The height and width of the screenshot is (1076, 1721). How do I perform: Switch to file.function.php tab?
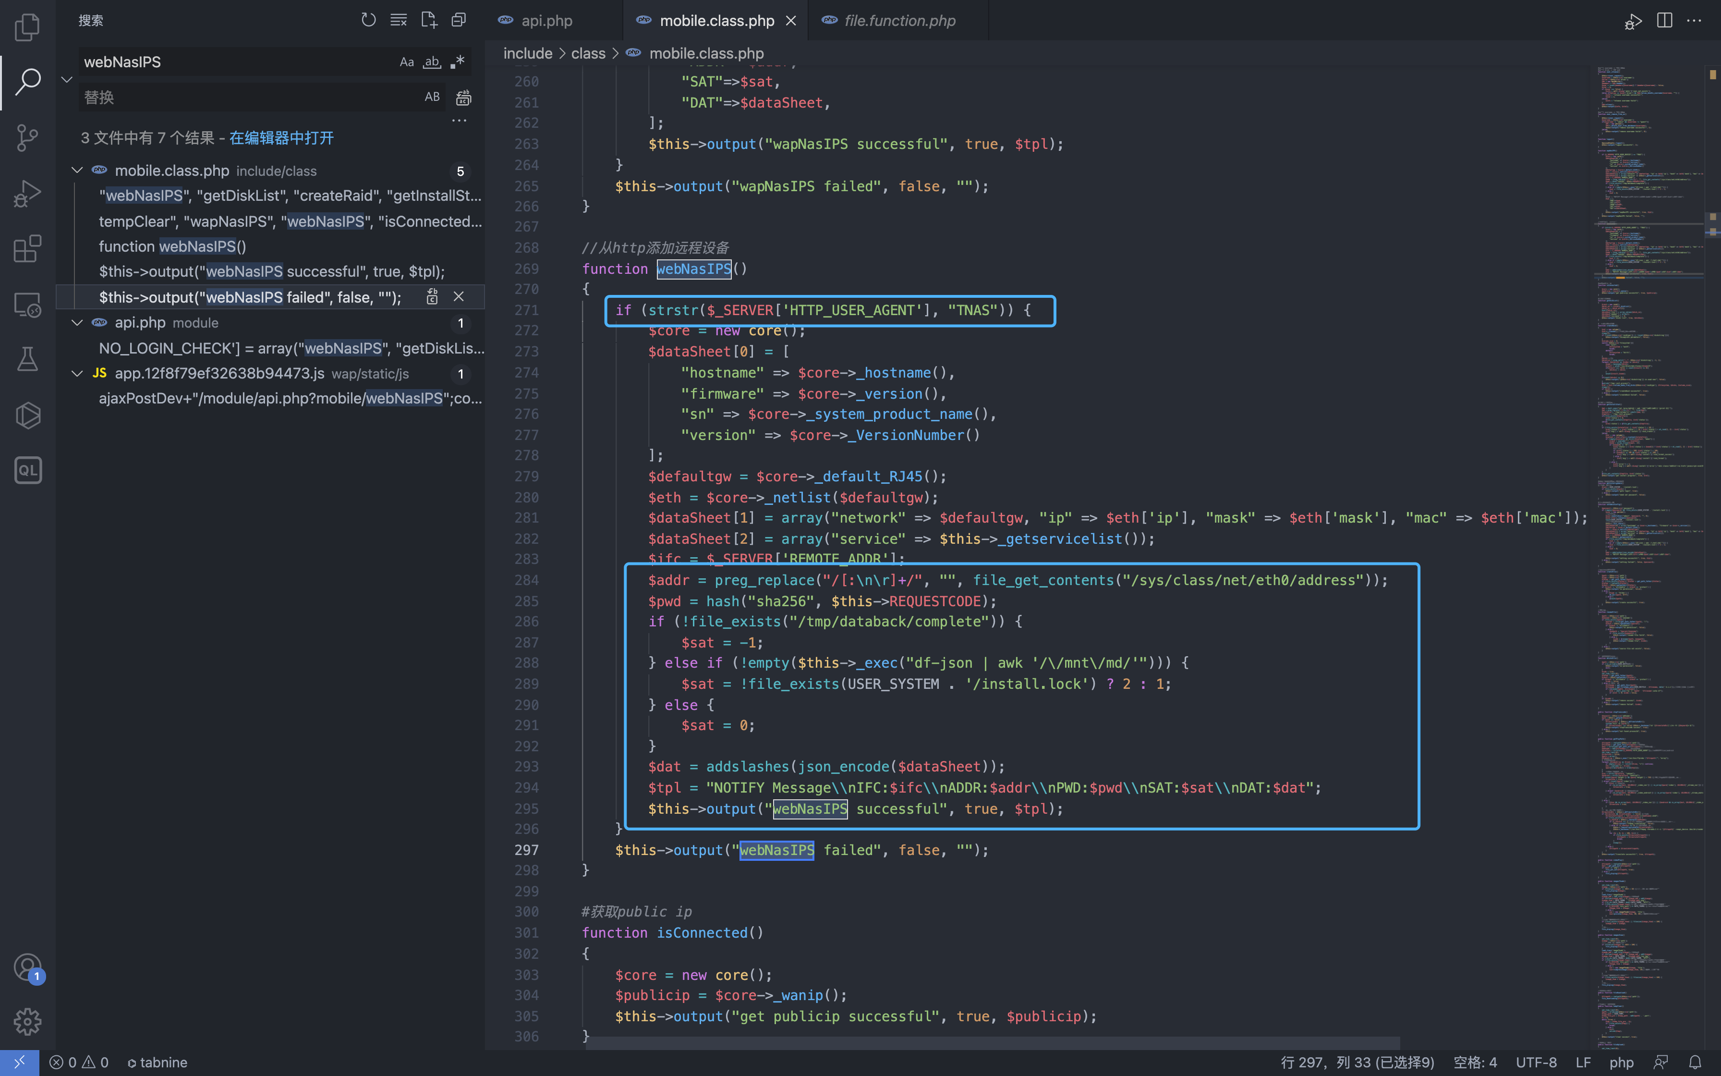click(899, 21)
